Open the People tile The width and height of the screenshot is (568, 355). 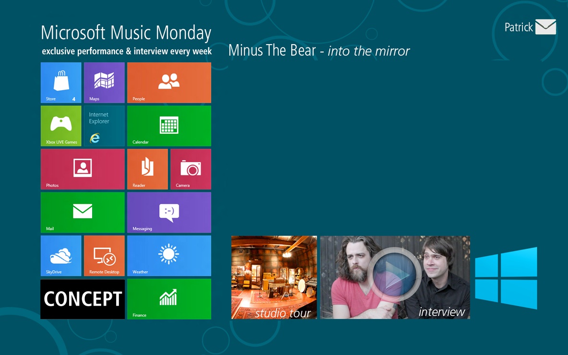point(169,83)
